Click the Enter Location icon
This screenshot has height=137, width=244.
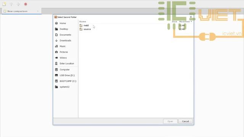click(56, 64)
